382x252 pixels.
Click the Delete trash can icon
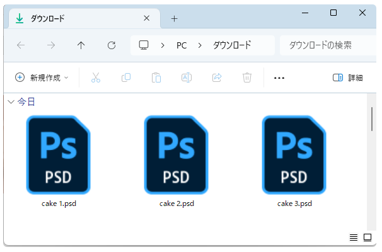[247, 77]
